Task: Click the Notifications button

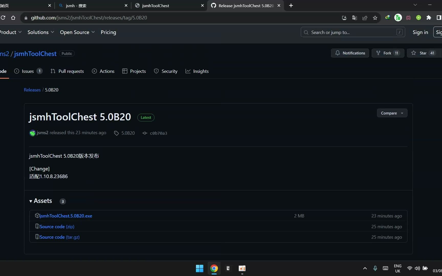Action: tap(350, 53)
